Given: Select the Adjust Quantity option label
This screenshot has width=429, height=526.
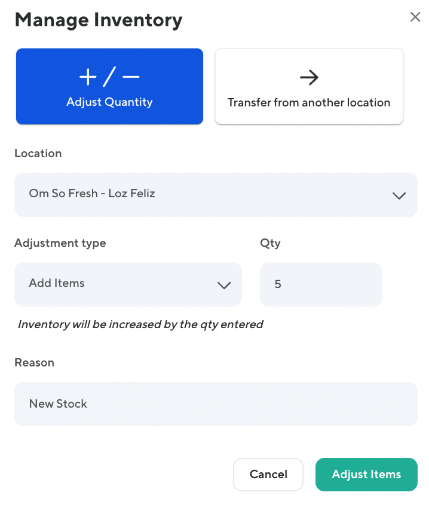Looking at the screenshot, I should click(x=109, y=102).
